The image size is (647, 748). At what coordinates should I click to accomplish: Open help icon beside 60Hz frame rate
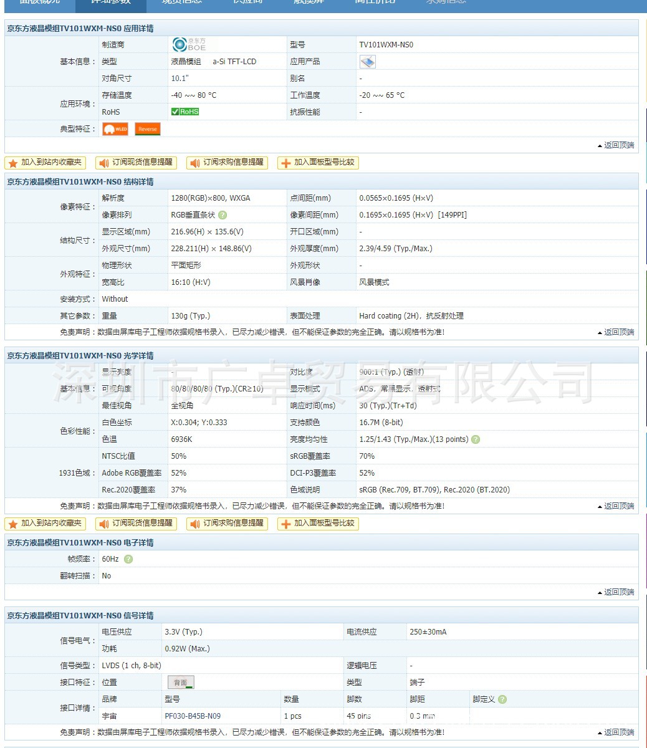(x=128, y=559)
